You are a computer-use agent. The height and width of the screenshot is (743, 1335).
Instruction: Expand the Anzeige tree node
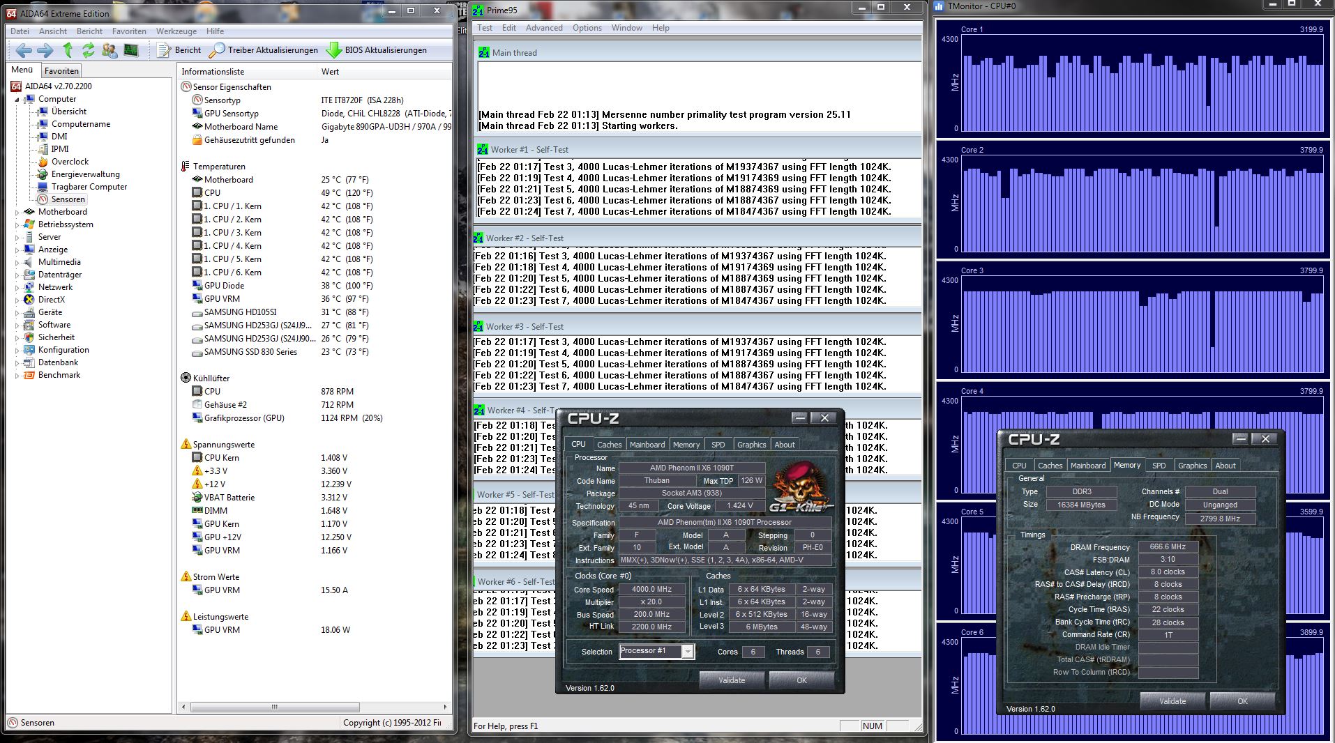click(x=17, y=250)
